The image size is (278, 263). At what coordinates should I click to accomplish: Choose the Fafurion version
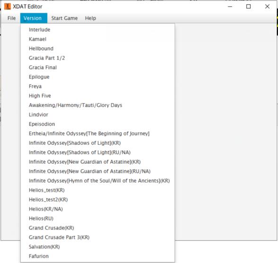pos(97,256)
